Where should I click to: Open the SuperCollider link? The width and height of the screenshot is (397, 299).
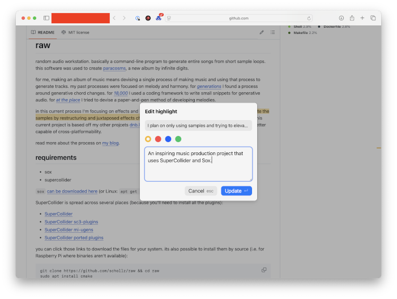coord(58,214)
